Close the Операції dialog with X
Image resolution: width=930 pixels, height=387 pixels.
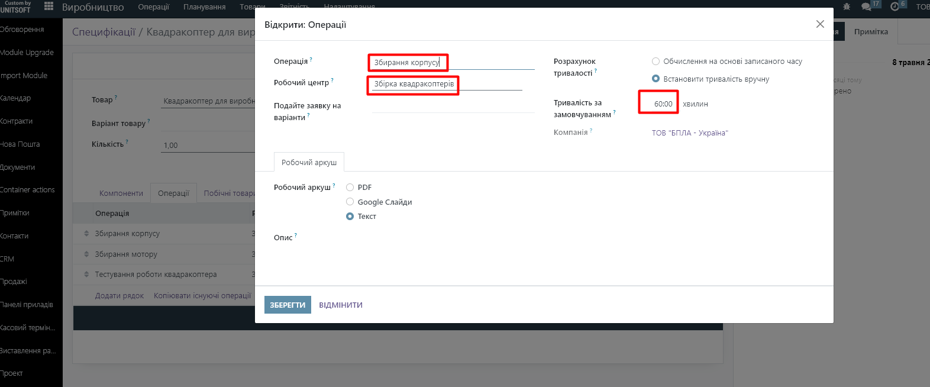click(x=820, y=24)
